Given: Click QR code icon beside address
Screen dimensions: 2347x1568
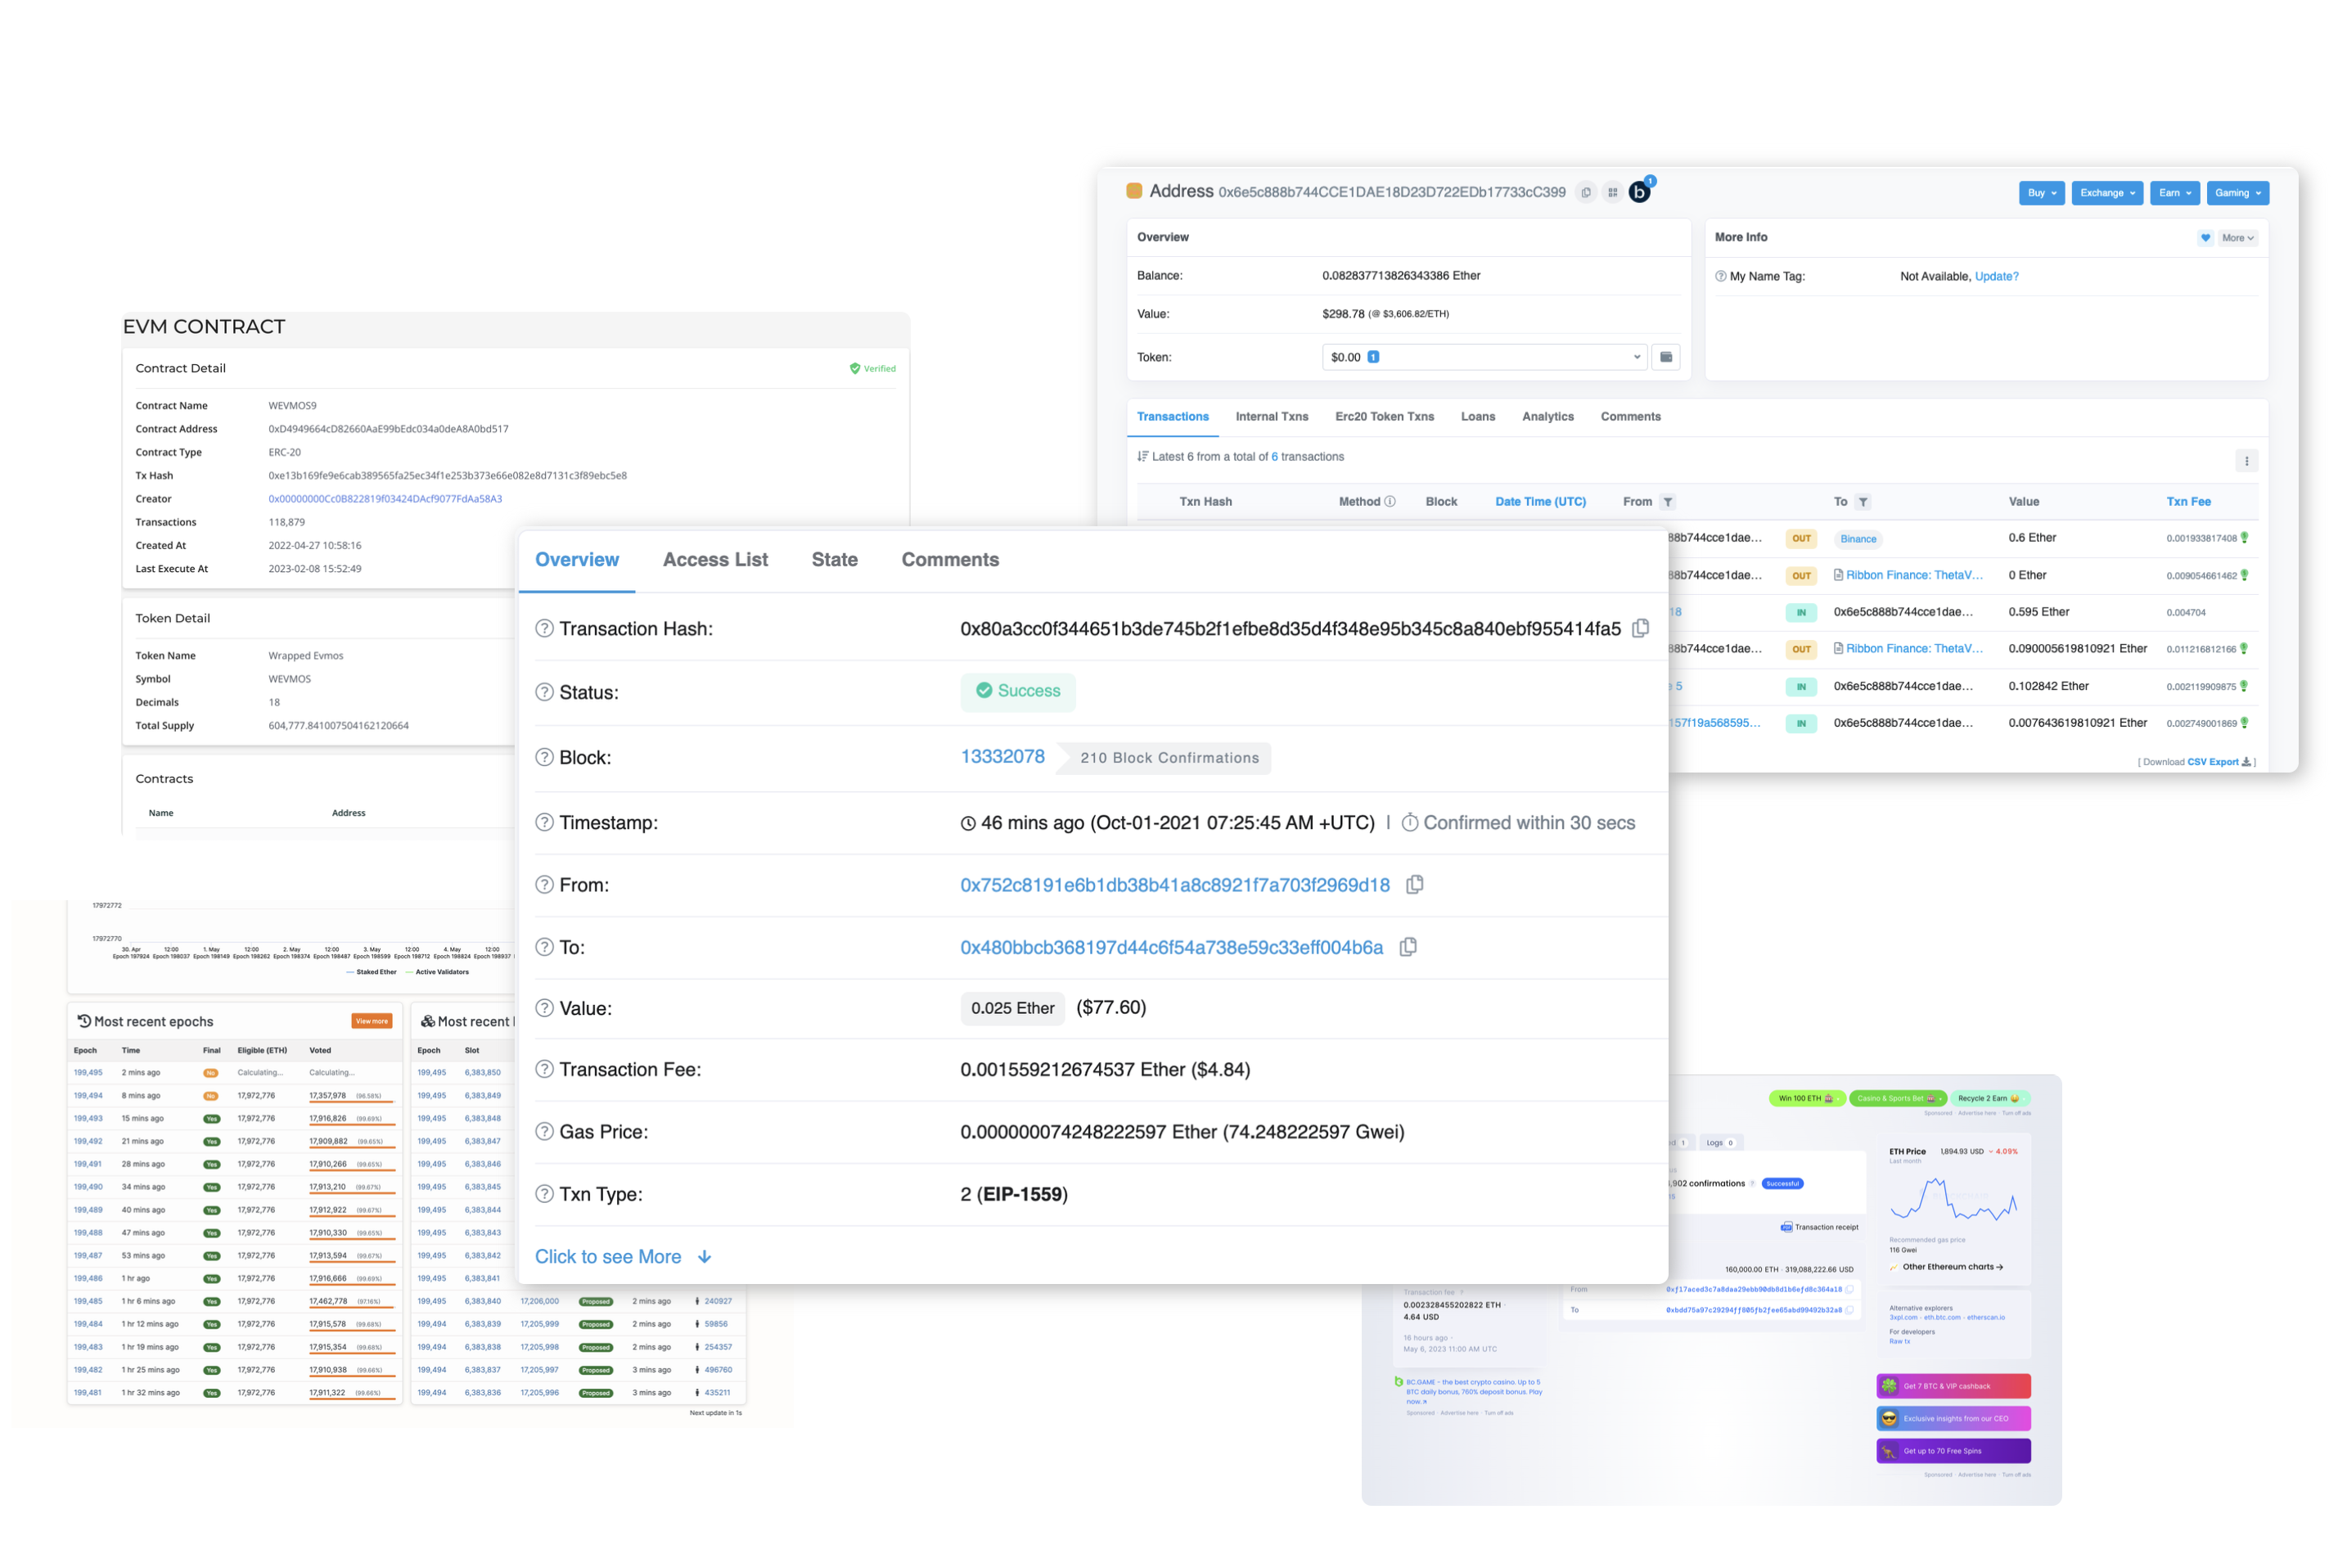Looking at the screenshot, I should 1613,193.
